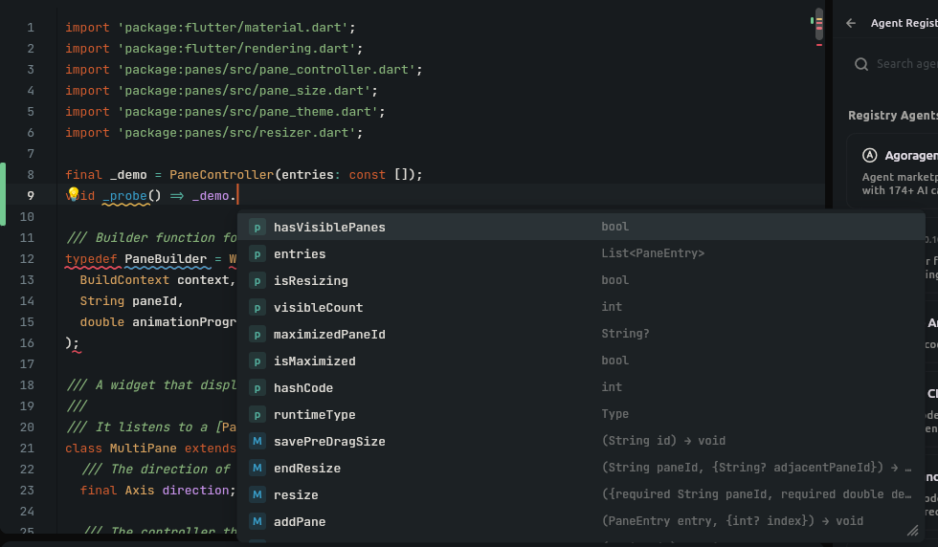This screenshot has height=547, width=938.
Task: Click property icon beside isMaximized
Action: pyautogui.click(x=257, y=361)
